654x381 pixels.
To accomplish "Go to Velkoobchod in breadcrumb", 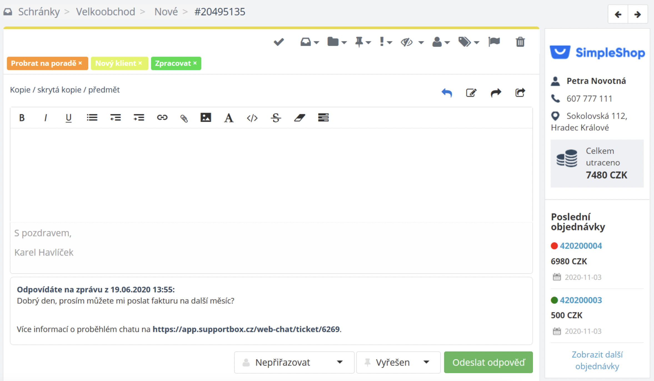I will tap(106, 12).
